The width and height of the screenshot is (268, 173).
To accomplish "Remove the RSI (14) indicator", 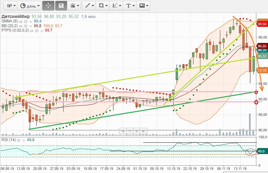I will coord(24,140).
